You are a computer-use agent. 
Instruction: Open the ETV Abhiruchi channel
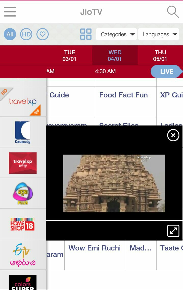click(23, 255)
